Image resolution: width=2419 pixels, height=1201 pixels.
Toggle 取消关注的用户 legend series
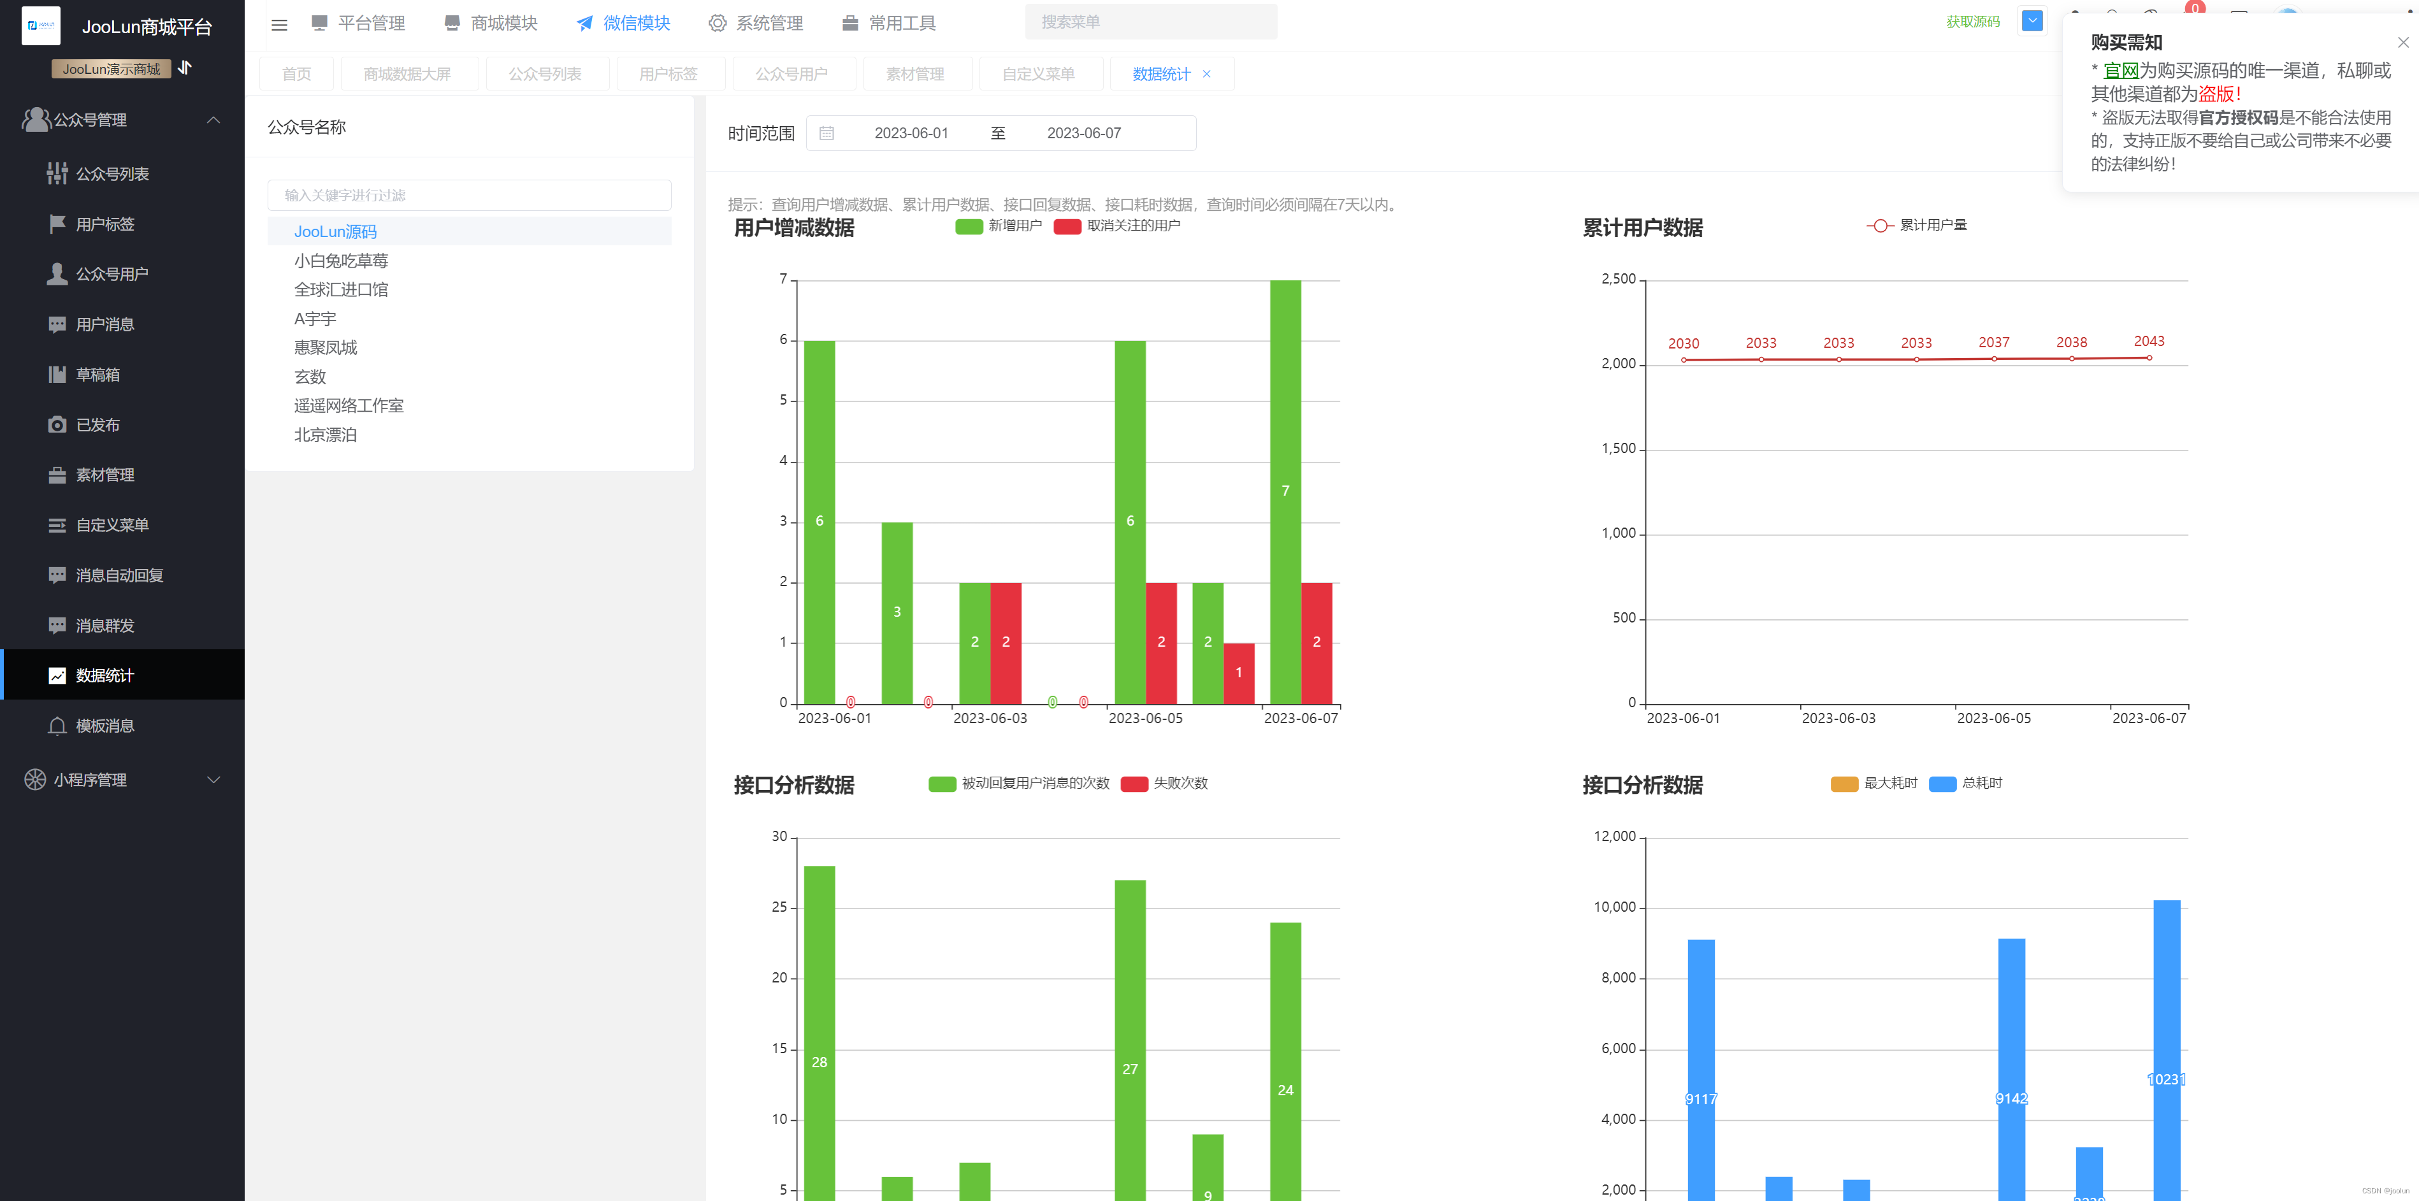click(1118, 226)
